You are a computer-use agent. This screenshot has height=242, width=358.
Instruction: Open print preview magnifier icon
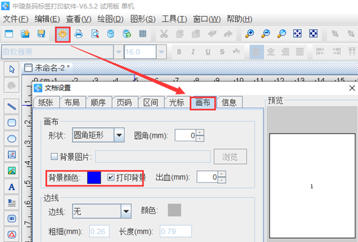pyautogui.click(x=95, y=34)
